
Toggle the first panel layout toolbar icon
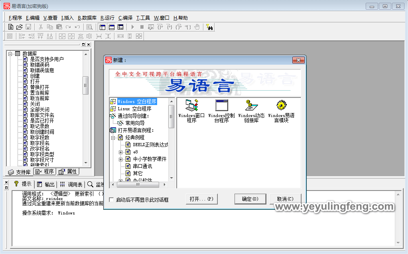[102, 27]
